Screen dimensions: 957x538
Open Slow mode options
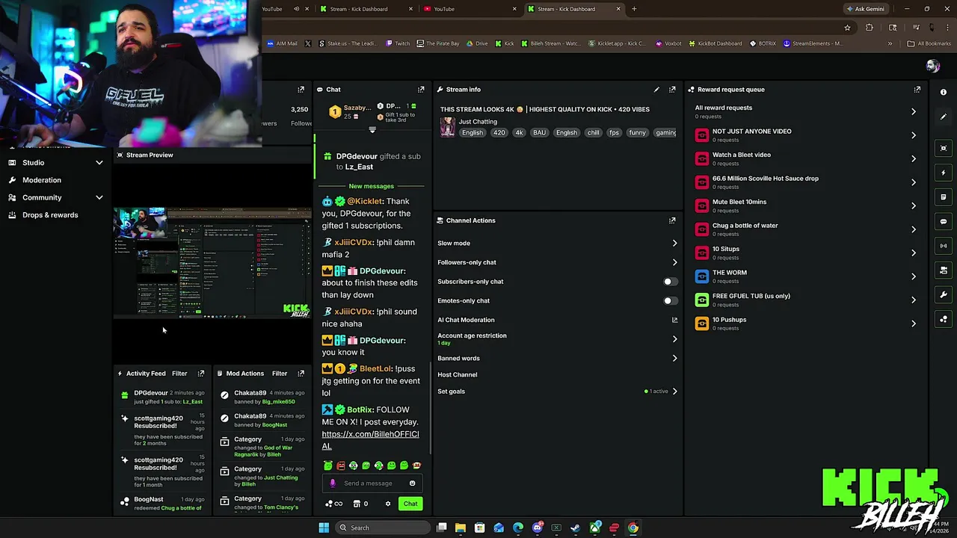558,243
